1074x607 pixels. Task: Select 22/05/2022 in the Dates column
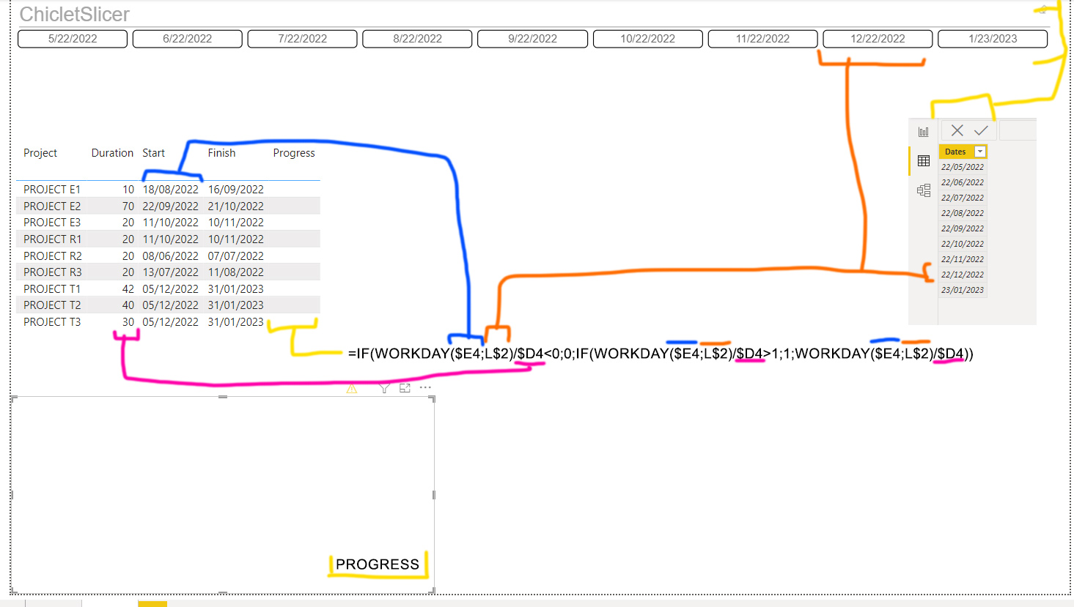tap(963, 167)
